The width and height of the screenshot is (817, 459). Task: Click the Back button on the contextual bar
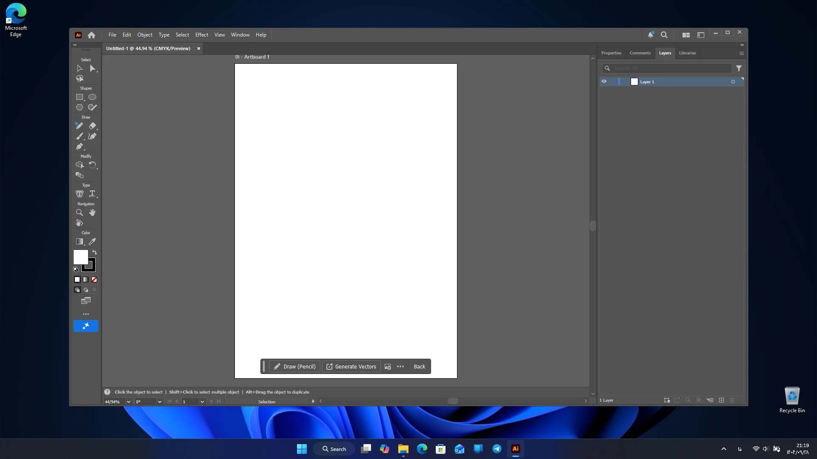click(420, 367)
